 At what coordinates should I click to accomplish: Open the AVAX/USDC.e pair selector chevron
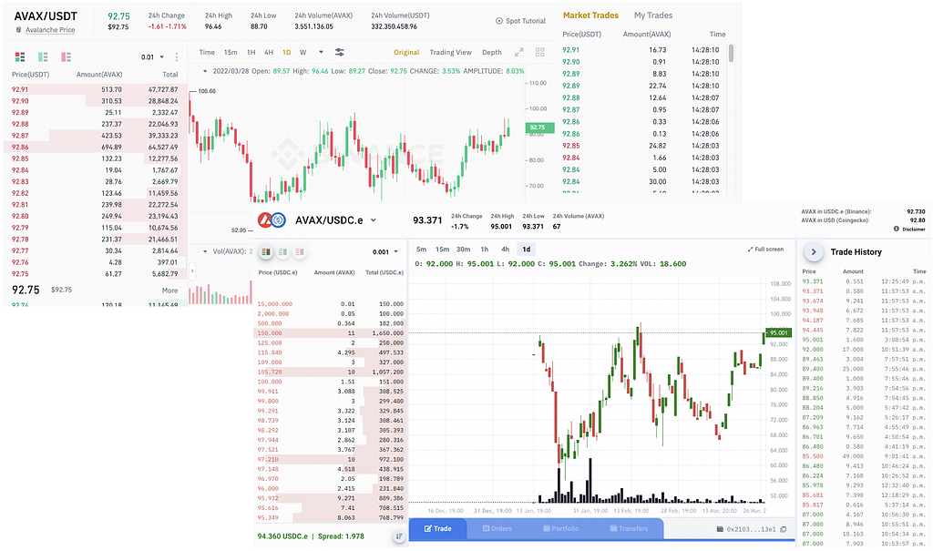374,220
